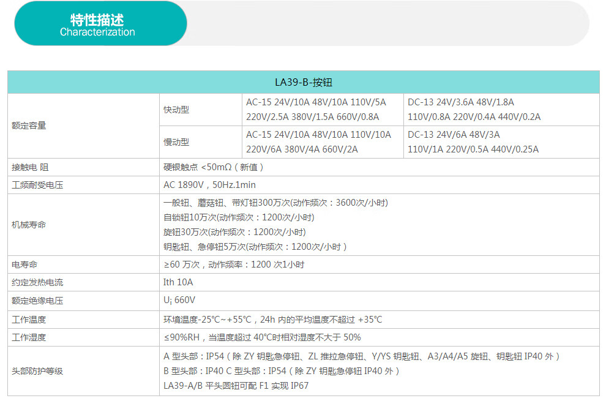The image size is (606, 420).
Task: Click the AC 1890V, 50Hz.1min value
Action: click(209, 185)
